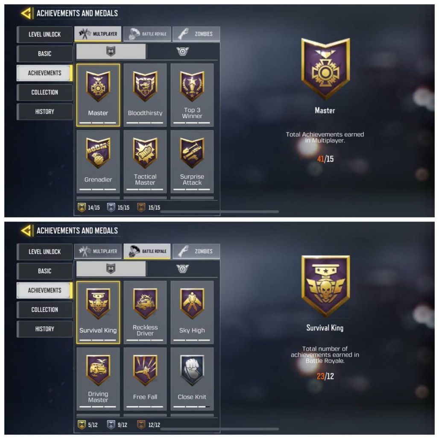The image size is (439, 439).
Task: Open the Reckless Driver achievement
Action: pyautogui.click(x=145, y=313)
